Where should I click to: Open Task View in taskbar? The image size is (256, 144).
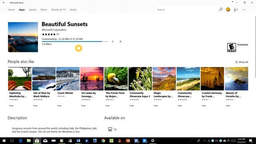point(12,140)
